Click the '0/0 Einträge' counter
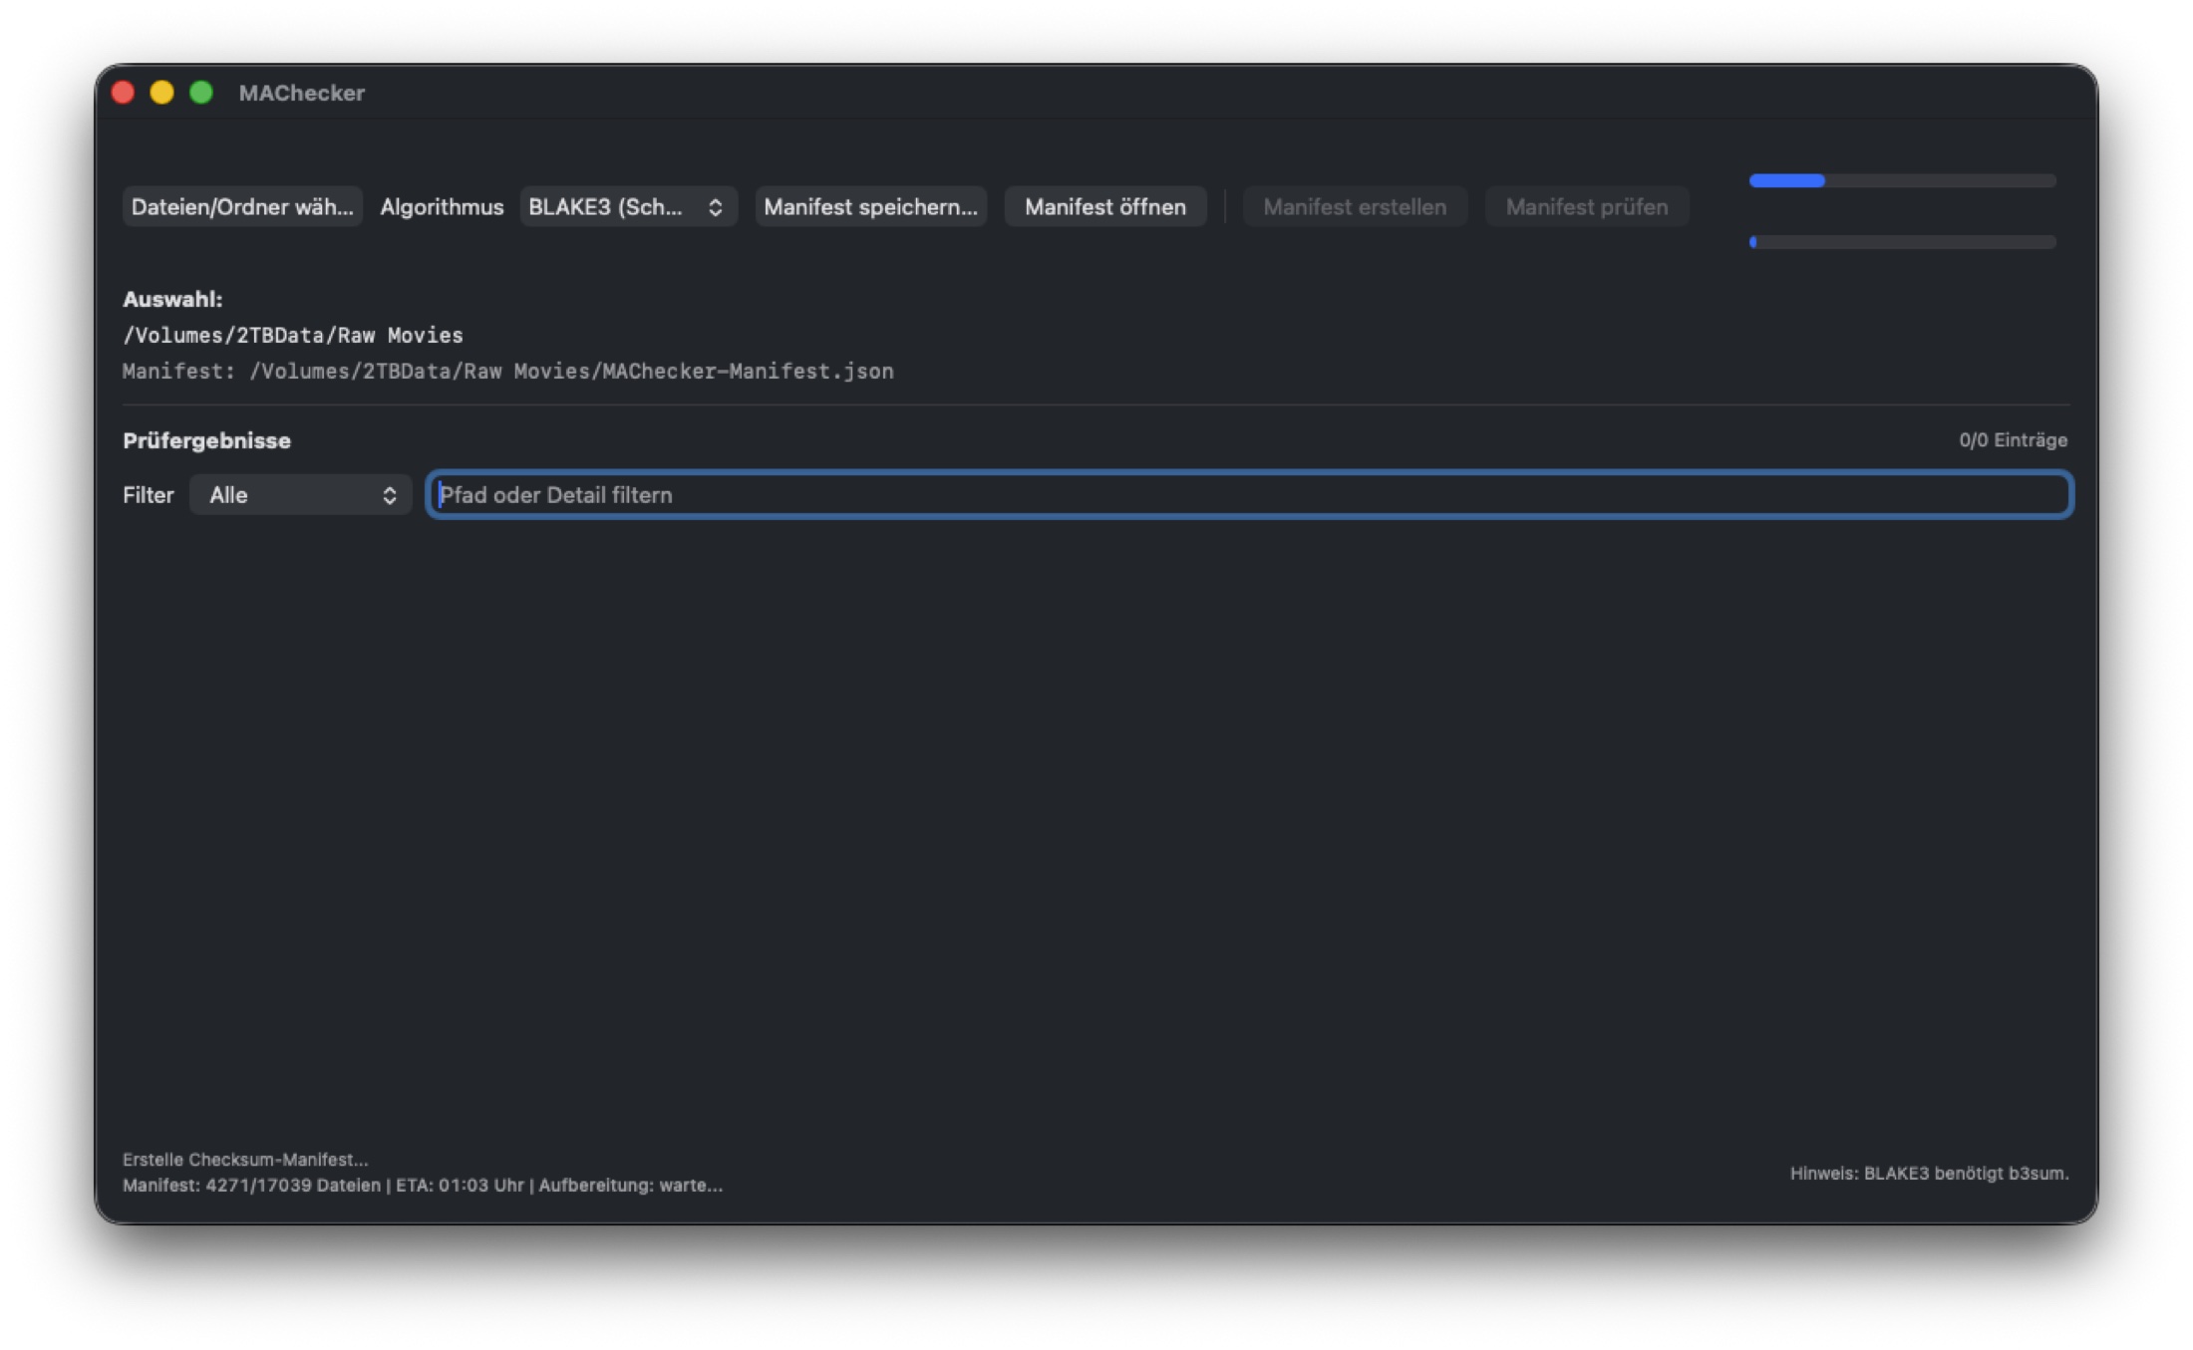Viewport: 2193px width, 1350px height. 2013,440
